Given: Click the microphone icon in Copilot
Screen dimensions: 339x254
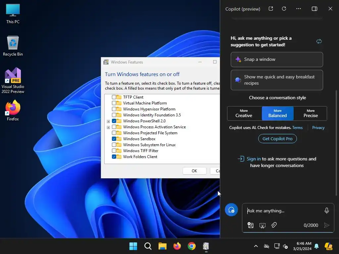Looking at the screenshot, I should tap(327, 211).
